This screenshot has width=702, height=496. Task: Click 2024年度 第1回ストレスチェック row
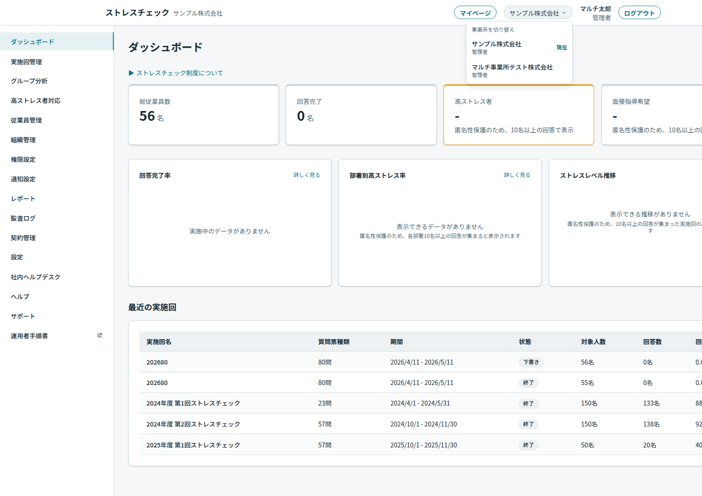coord(420,403)
